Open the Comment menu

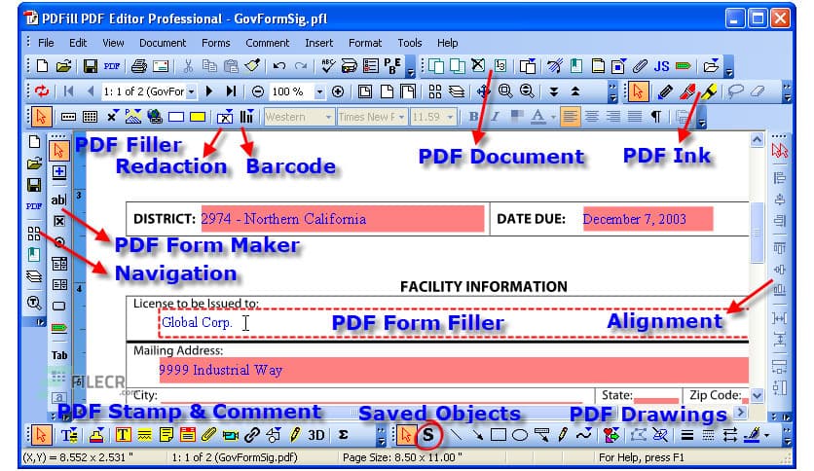tap(268, 43)
